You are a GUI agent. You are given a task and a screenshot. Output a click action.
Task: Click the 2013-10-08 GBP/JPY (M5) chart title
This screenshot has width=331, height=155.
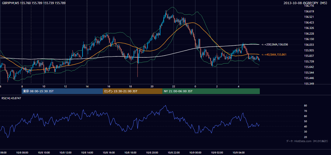(306, 3)
